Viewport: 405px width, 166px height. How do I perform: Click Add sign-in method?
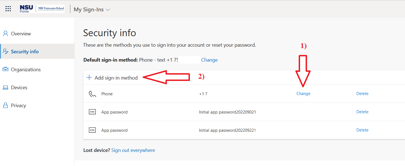coord(116,78)
